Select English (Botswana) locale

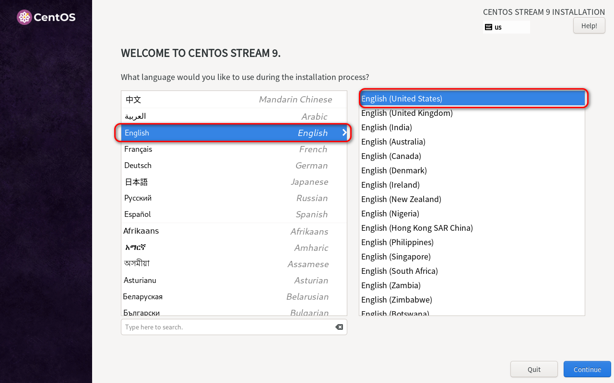(472, 312)
